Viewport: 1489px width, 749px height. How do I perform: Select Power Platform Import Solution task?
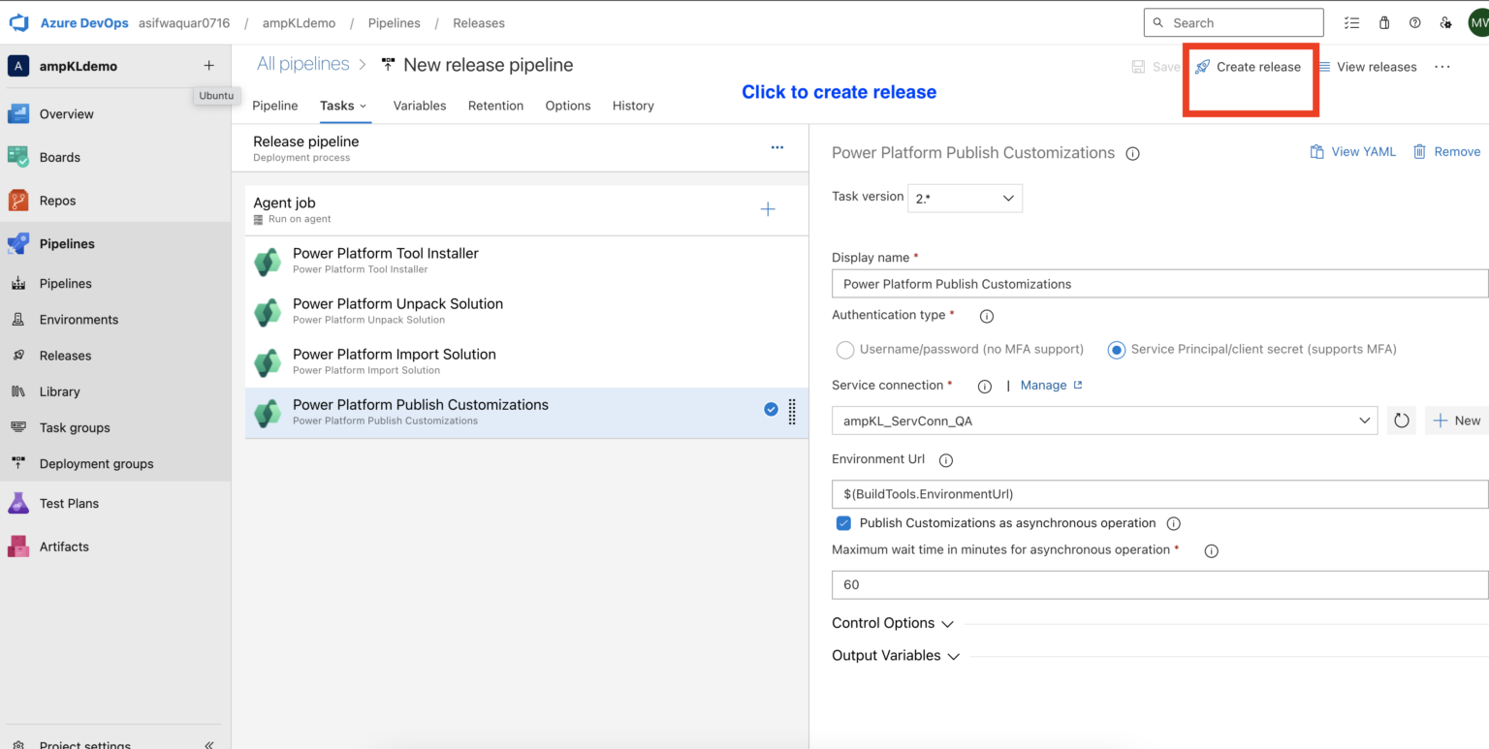point(526,362)
